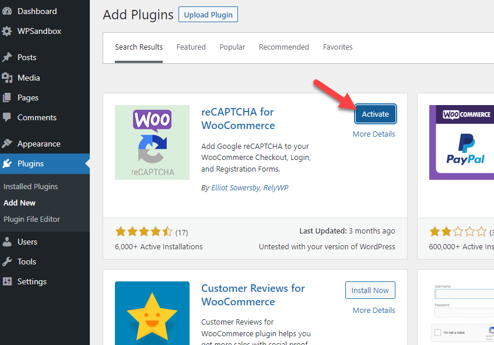
Task: Switch to the Search Results tab
Action: (x=139, y=47)
